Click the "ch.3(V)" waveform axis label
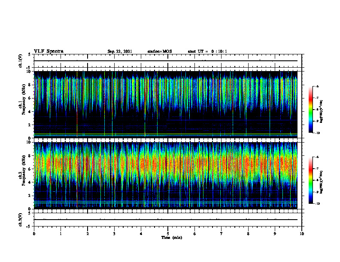Screen dimensions: 340x262 [x=20, y=220]
